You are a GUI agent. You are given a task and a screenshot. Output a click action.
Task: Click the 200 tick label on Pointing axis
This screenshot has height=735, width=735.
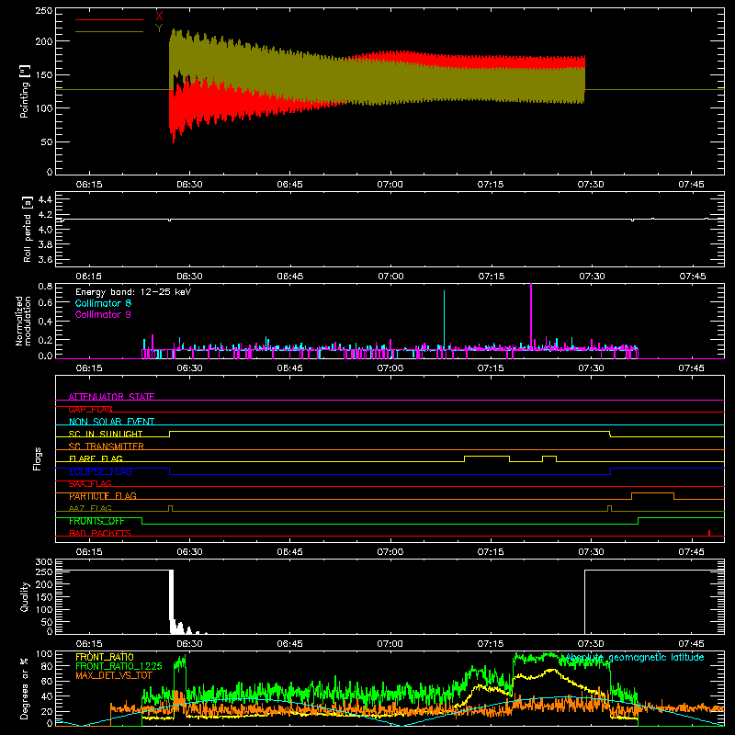tap(44, 41)
